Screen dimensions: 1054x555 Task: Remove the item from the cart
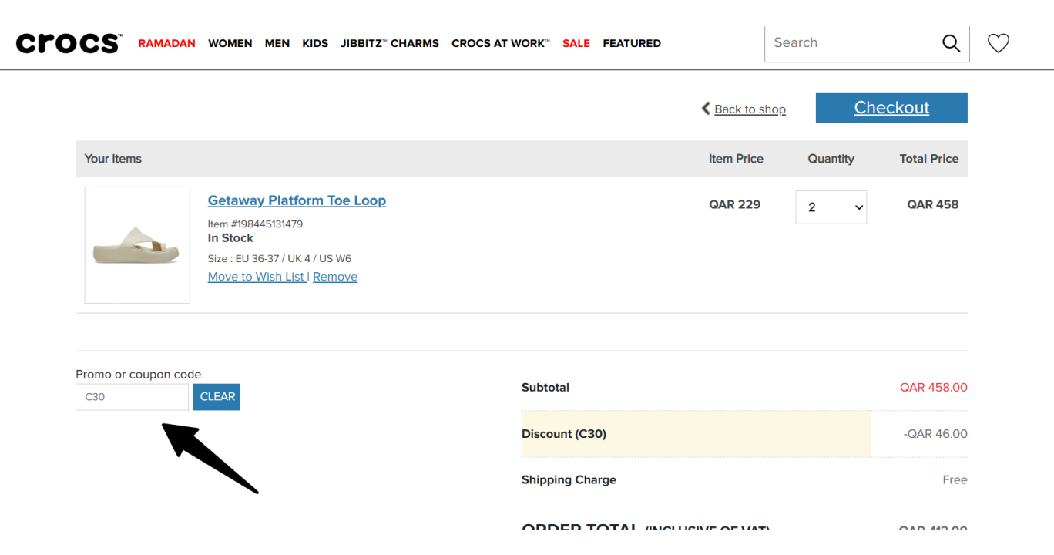335,277
